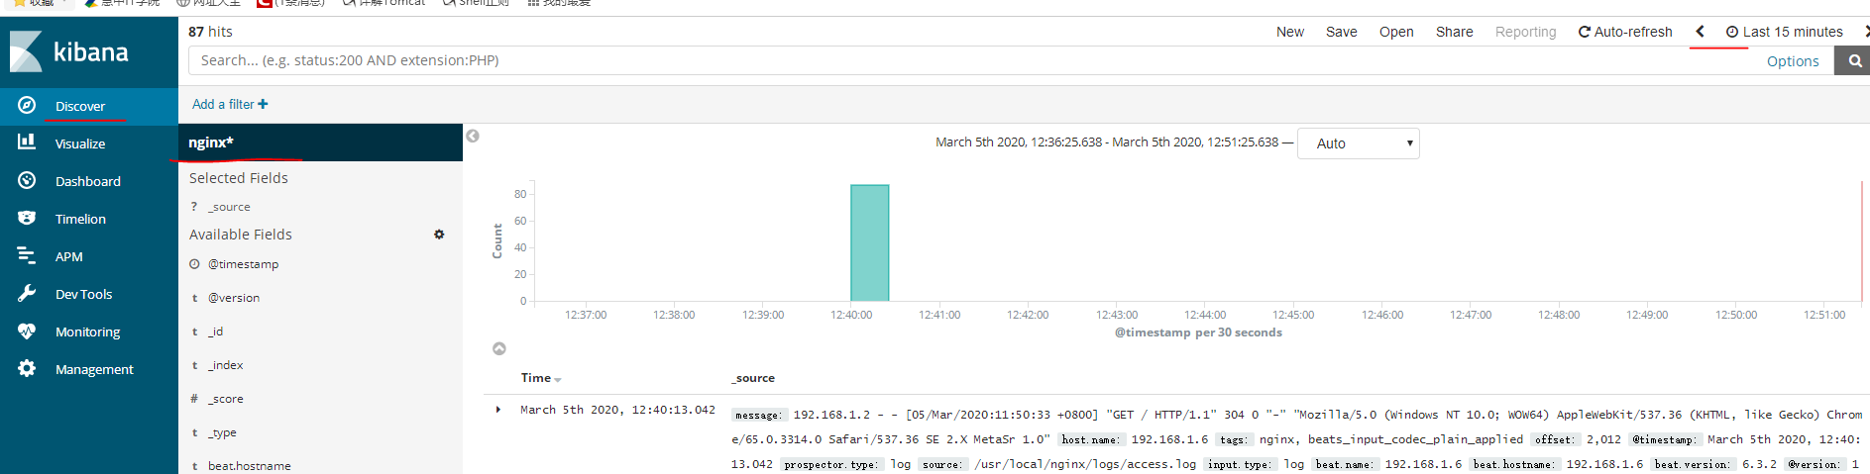Open Dev Tools wrench icon
Screen dimensions: 1870x474
(x=27, y=293)
